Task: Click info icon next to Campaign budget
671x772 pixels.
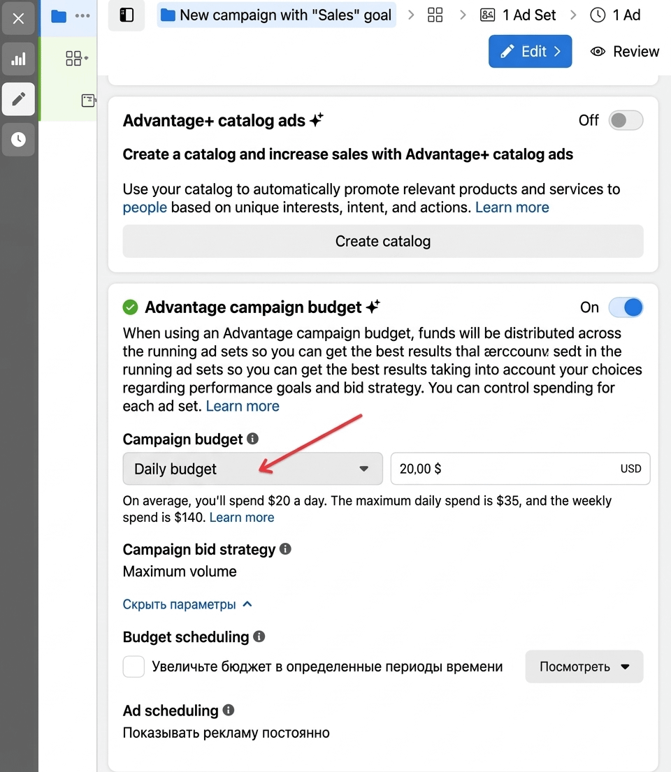Action: (x=253, y=439)
